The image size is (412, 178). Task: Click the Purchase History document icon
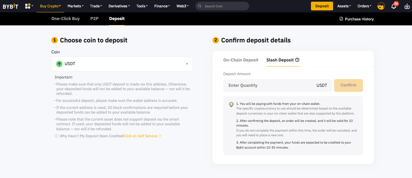341,19
